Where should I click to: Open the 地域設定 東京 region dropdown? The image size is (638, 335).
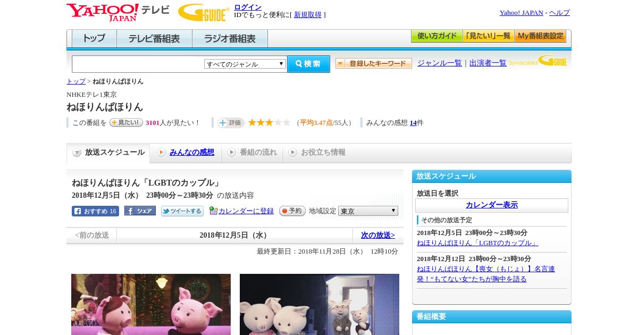(x=368, y=211)
